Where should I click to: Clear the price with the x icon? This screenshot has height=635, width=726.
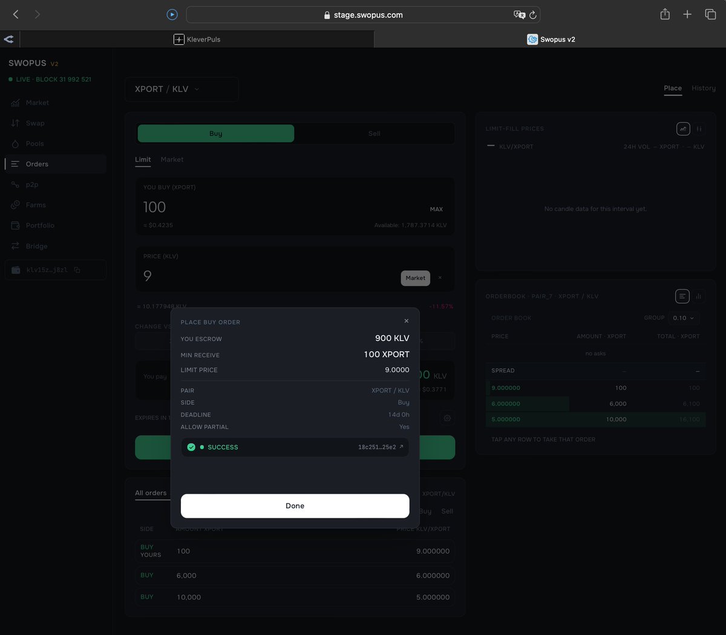point(440,278)
